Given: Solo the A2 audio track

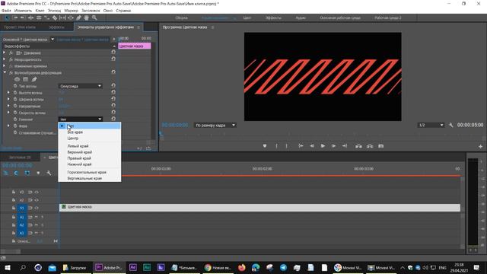Looking at the screenshot, I should pyautogui.click(x=43, y=225).
